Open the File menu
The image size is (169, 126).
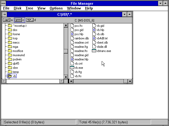tap(6, 8)
